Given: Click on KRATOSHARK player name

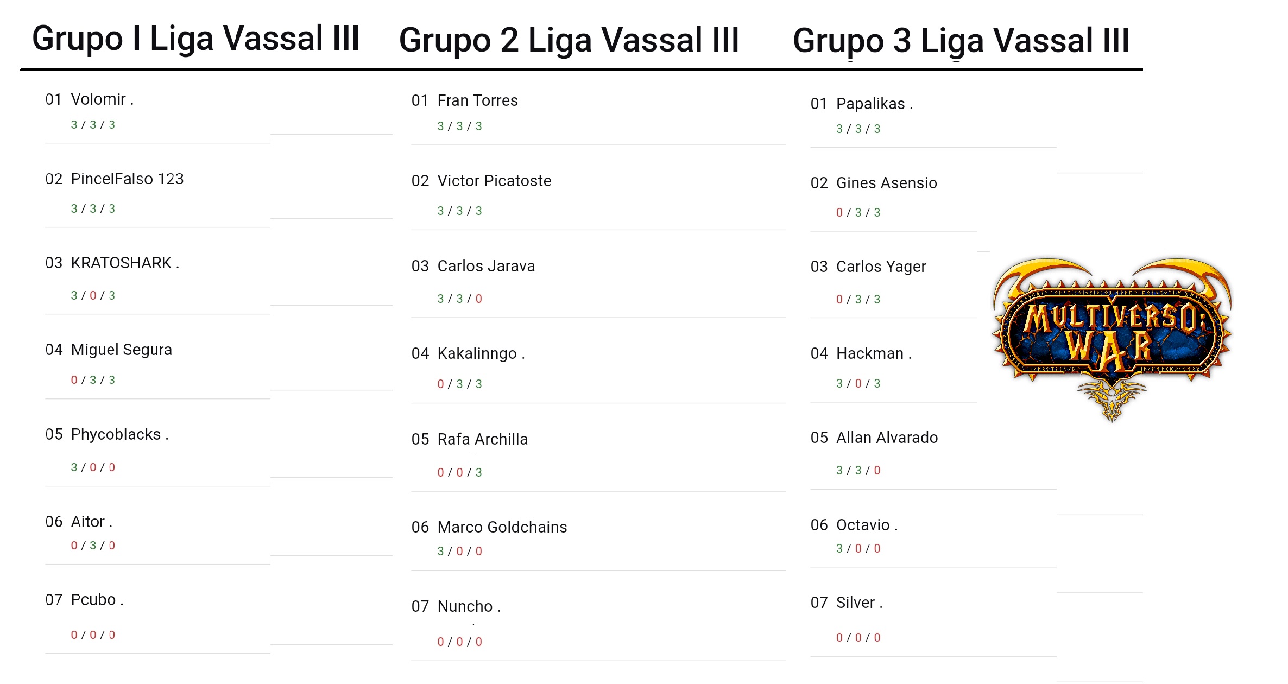Looking at the screenshot, I should (125, 263).
